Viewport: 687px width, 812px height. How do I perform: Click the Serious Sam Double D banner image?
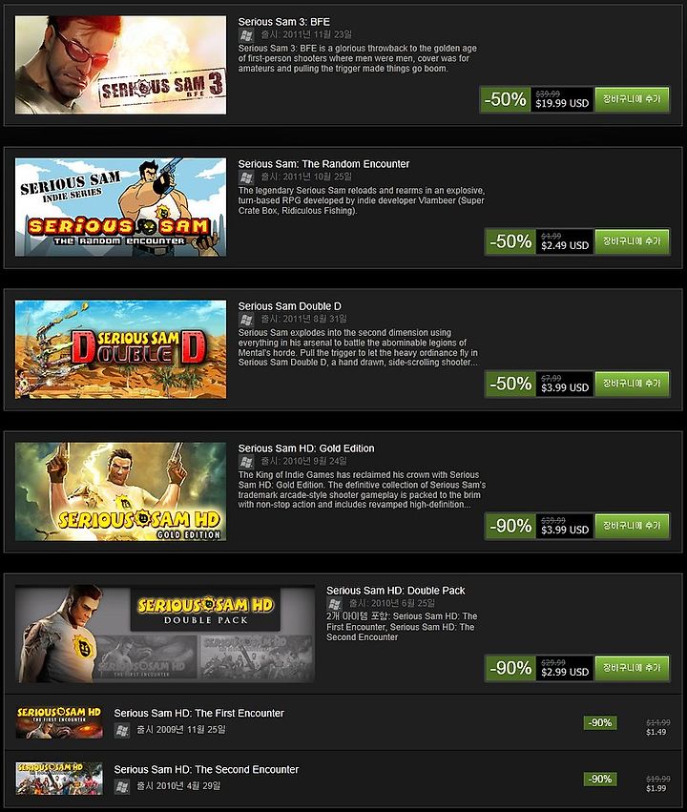coord(120,349)
